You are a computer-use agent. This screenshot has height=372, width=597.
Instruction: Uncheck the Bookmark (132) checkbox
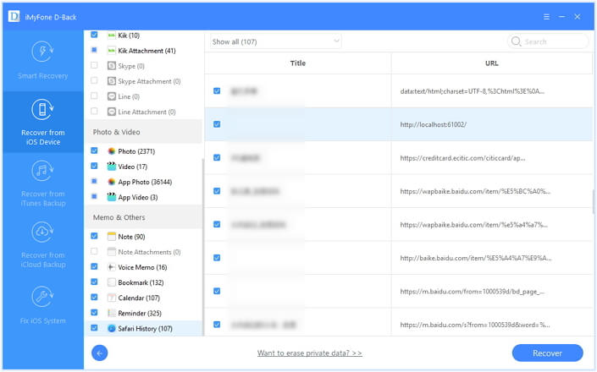(94, 282)
